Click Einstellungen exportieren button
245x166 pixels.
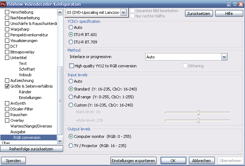tap(134, 161)
